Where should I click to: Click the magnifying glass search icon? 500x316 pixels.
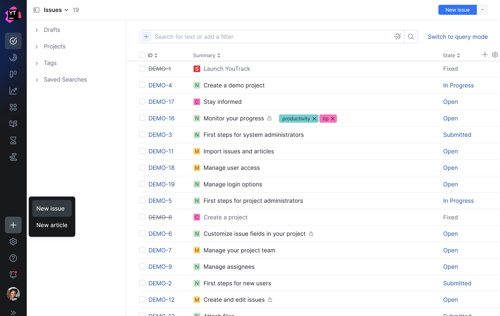(411, 37)
